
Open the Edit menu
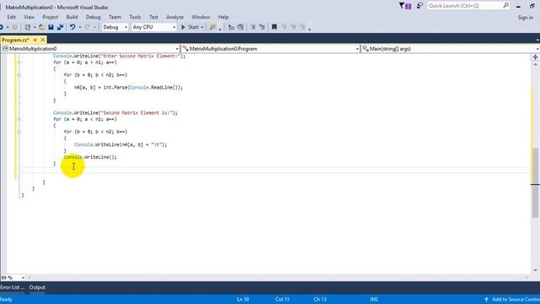point(11,17)
